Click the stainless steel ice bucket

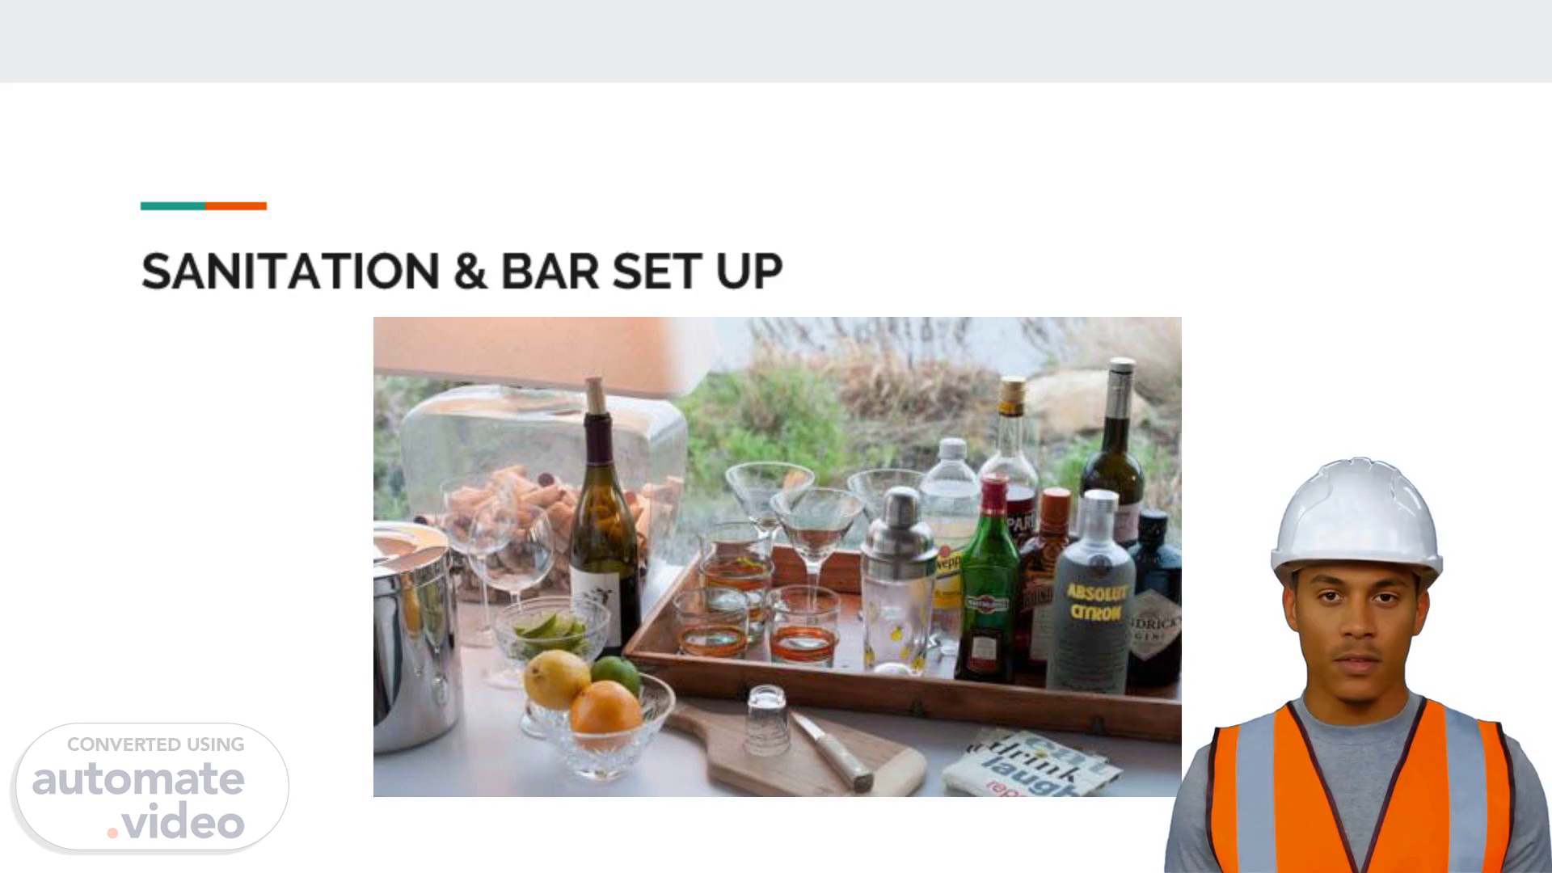[x=412, y=639]
